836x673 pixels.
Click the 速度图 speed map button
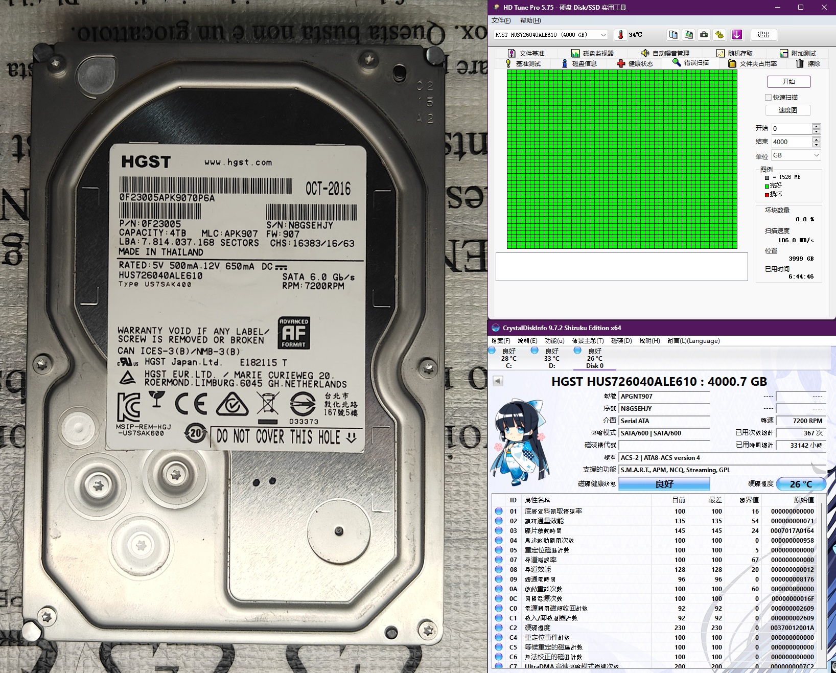coord(787,110)
